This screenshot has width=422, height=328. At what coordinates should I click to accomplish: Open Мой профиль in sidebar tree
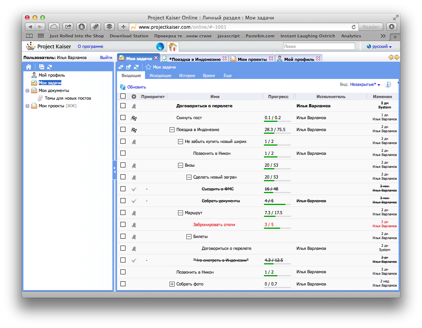coord(52,75)
